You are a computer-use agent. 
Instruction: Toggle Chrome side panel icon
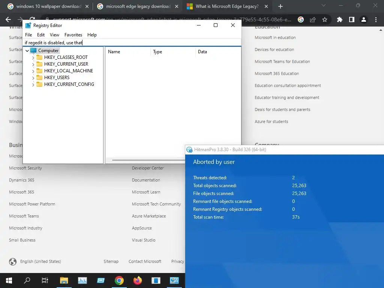[352, 19]
